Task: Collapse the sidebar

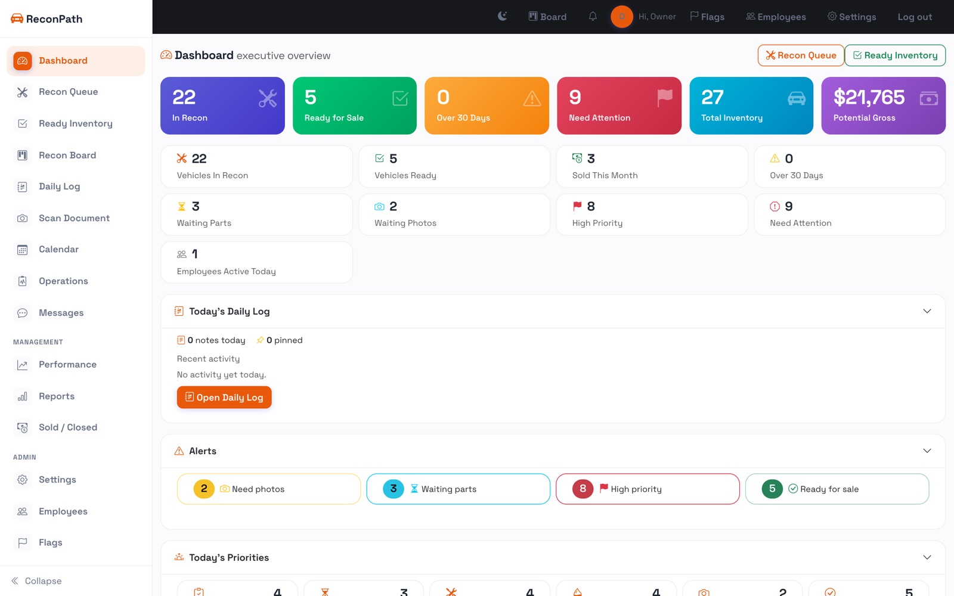Action: point(36,581)
